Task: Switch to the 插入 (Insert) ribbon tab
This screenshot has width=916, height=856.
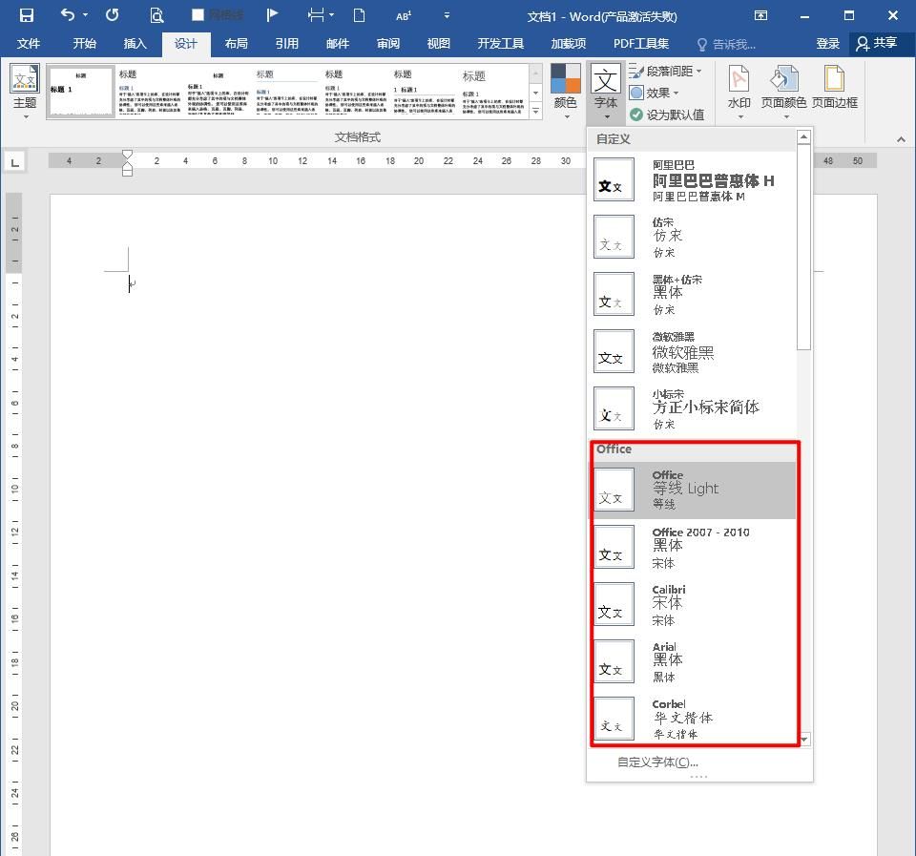Action: 135,43
